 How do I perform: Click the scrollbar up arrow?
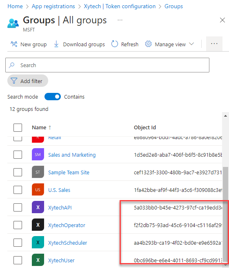click(x=226, y=116)
